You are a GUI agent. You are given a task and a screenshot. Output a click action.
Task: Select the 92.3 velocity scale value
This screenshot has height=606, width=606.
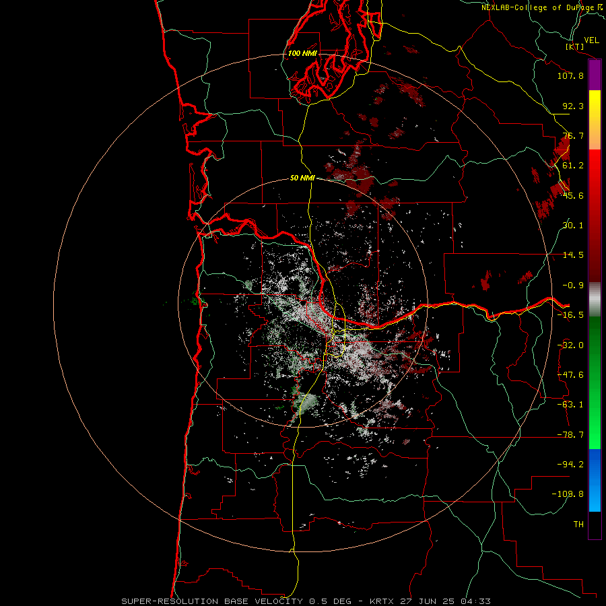click(573, 106)
